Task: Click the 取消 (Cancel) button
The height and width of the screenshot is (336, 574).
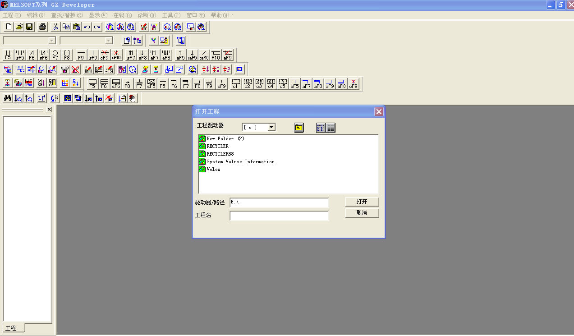Action: (x=362, y=213)
